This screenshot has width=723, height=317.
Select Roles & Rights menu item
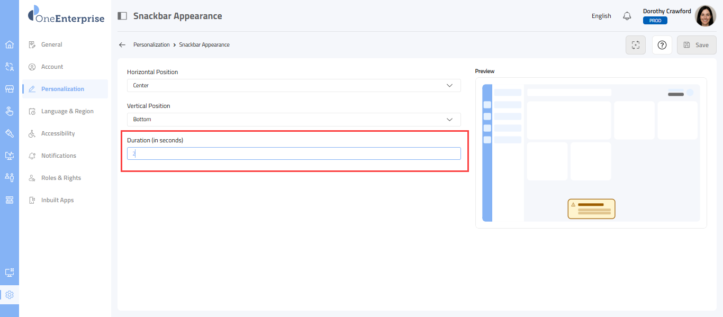coord(61,178)
